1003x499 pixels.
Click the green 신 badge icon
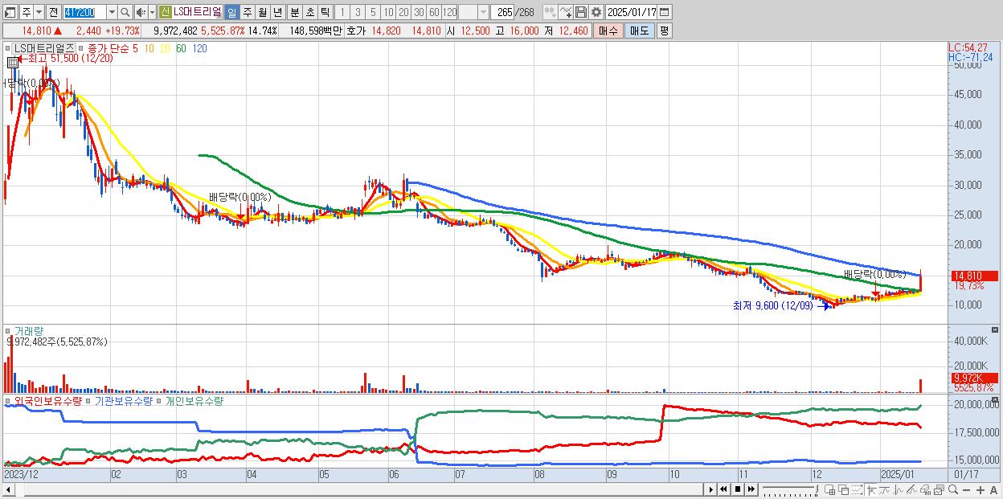165,12
